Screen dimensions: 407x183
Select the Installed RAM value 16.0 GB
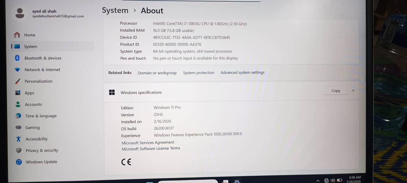coord(174,30)
